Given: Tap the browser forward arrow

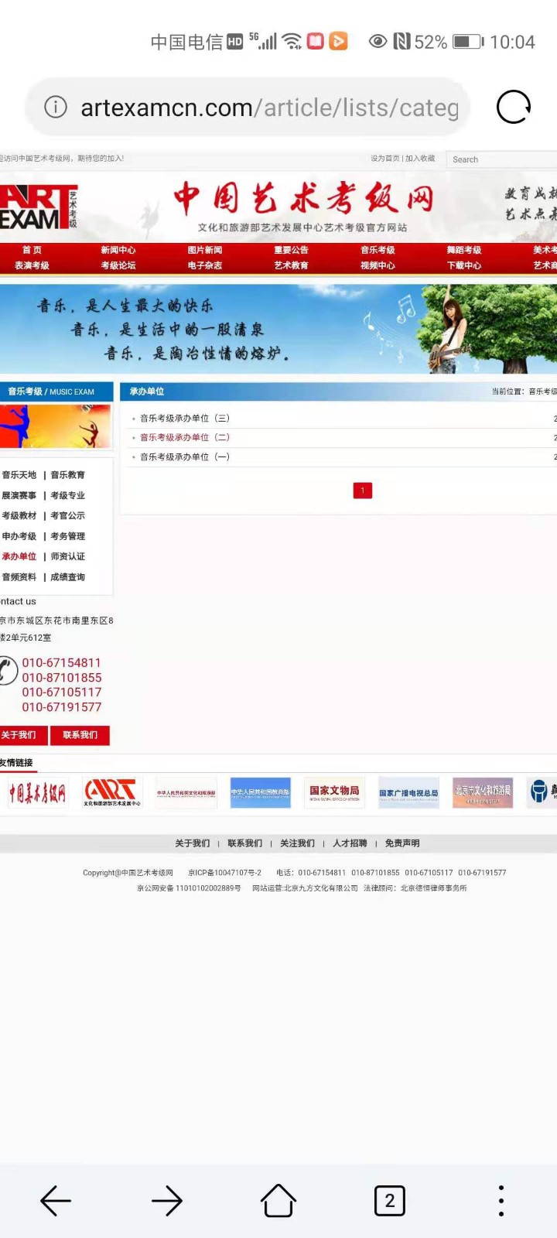Looking at the screenshot, I should 167,1201.
